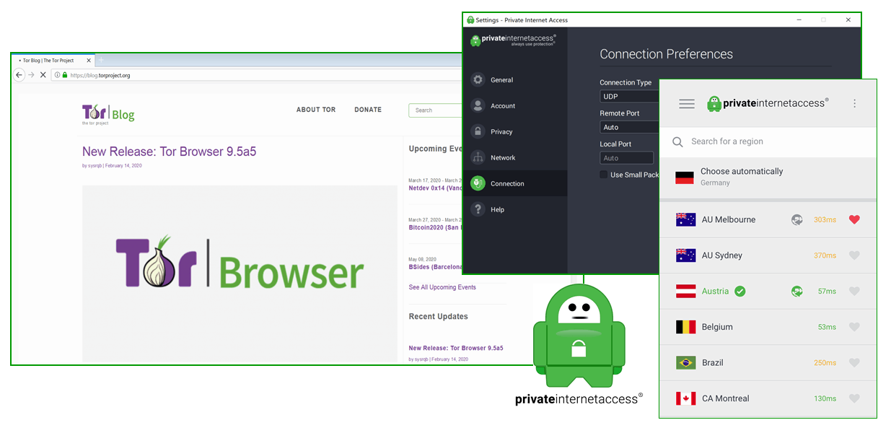Click the port forwarding icon beside Austria
This screenshot has width=891, height=433.
point(796,292)
